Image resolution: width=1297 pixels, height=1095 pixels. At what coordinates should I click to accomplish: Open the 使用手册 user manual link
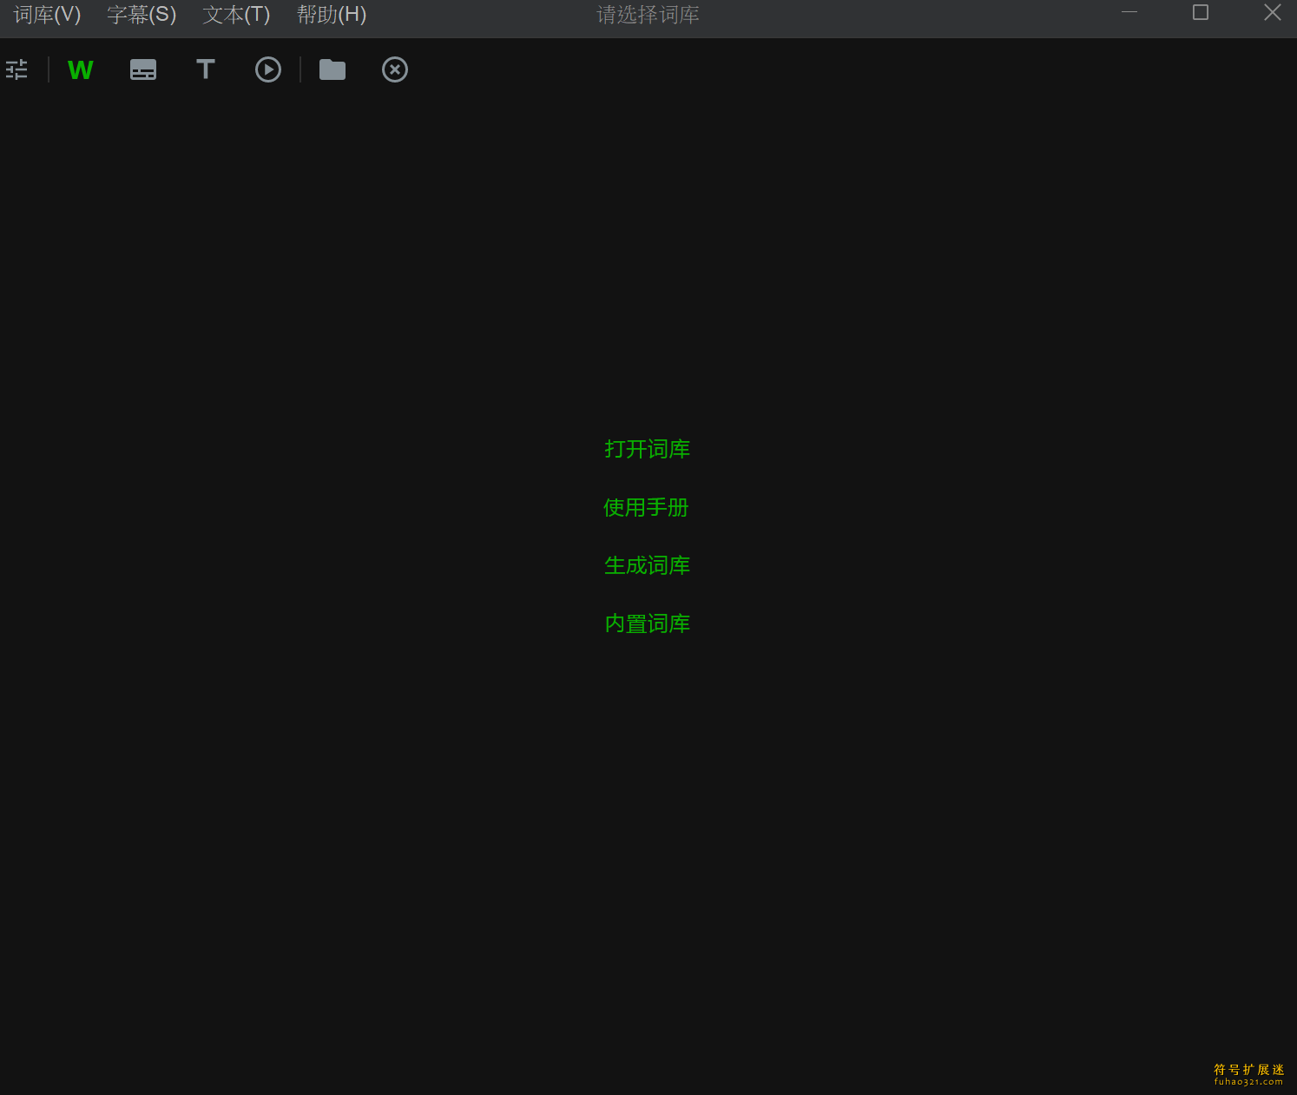click(x=646, y=507)
